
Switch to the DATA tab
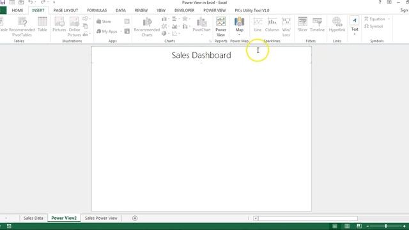(121, 10)
